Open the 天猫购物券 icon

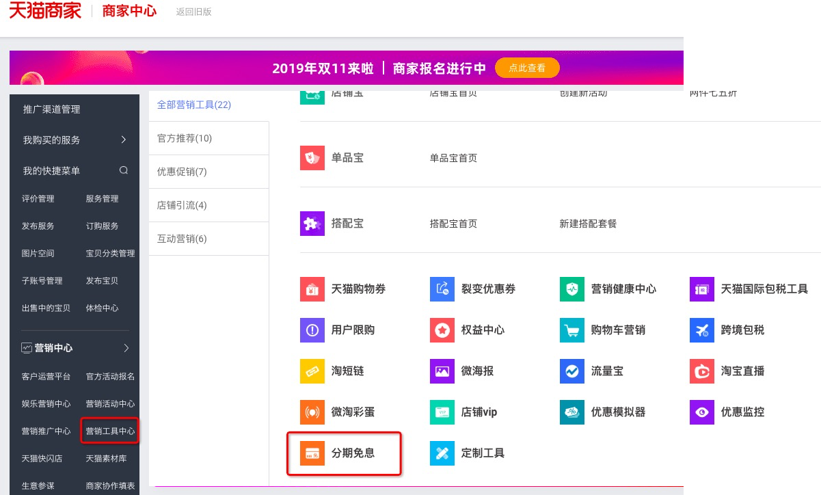click(312, 289)
